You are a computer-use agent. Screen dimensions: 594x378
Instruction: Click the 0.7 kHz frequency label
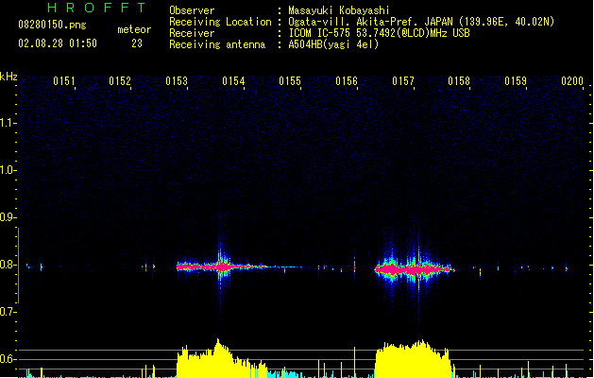click(x=8, y=312)
